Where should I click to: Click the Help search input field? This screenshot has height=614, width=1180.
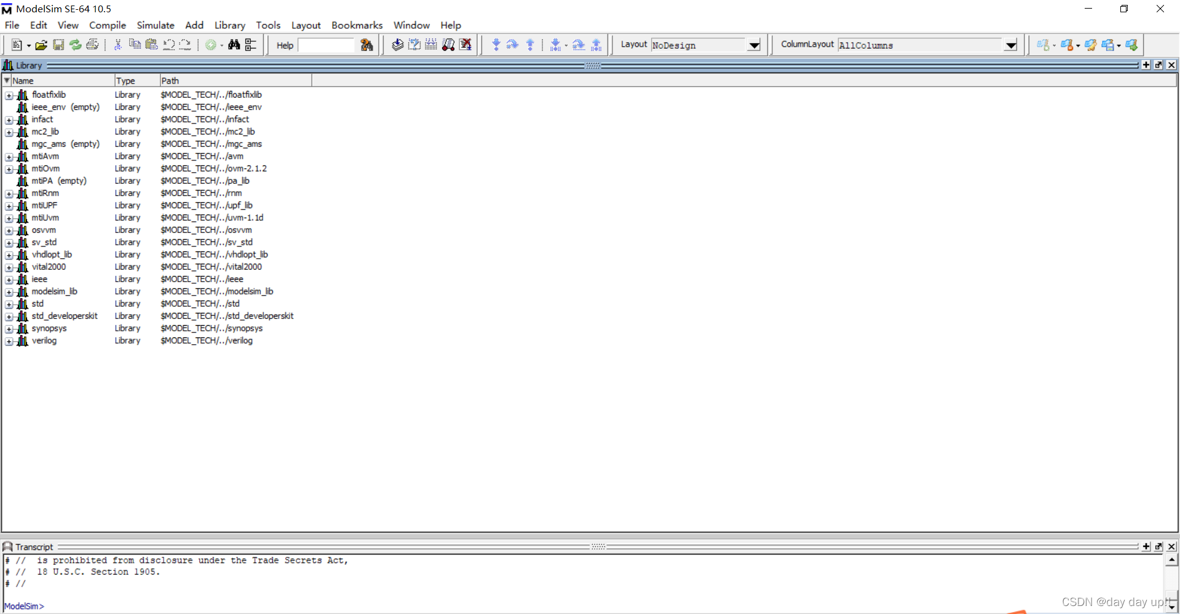tap(327, 45)
